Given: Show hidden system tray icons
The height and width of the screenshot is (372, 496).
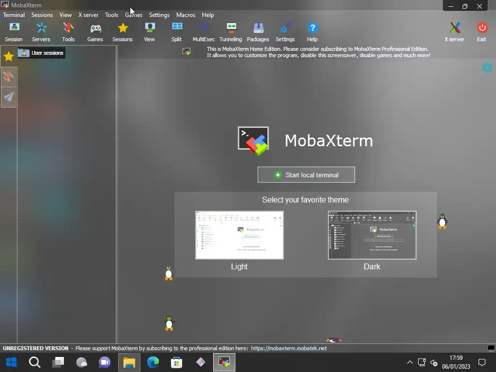Looking at the screenshot, I should click(x=410, y=362).
